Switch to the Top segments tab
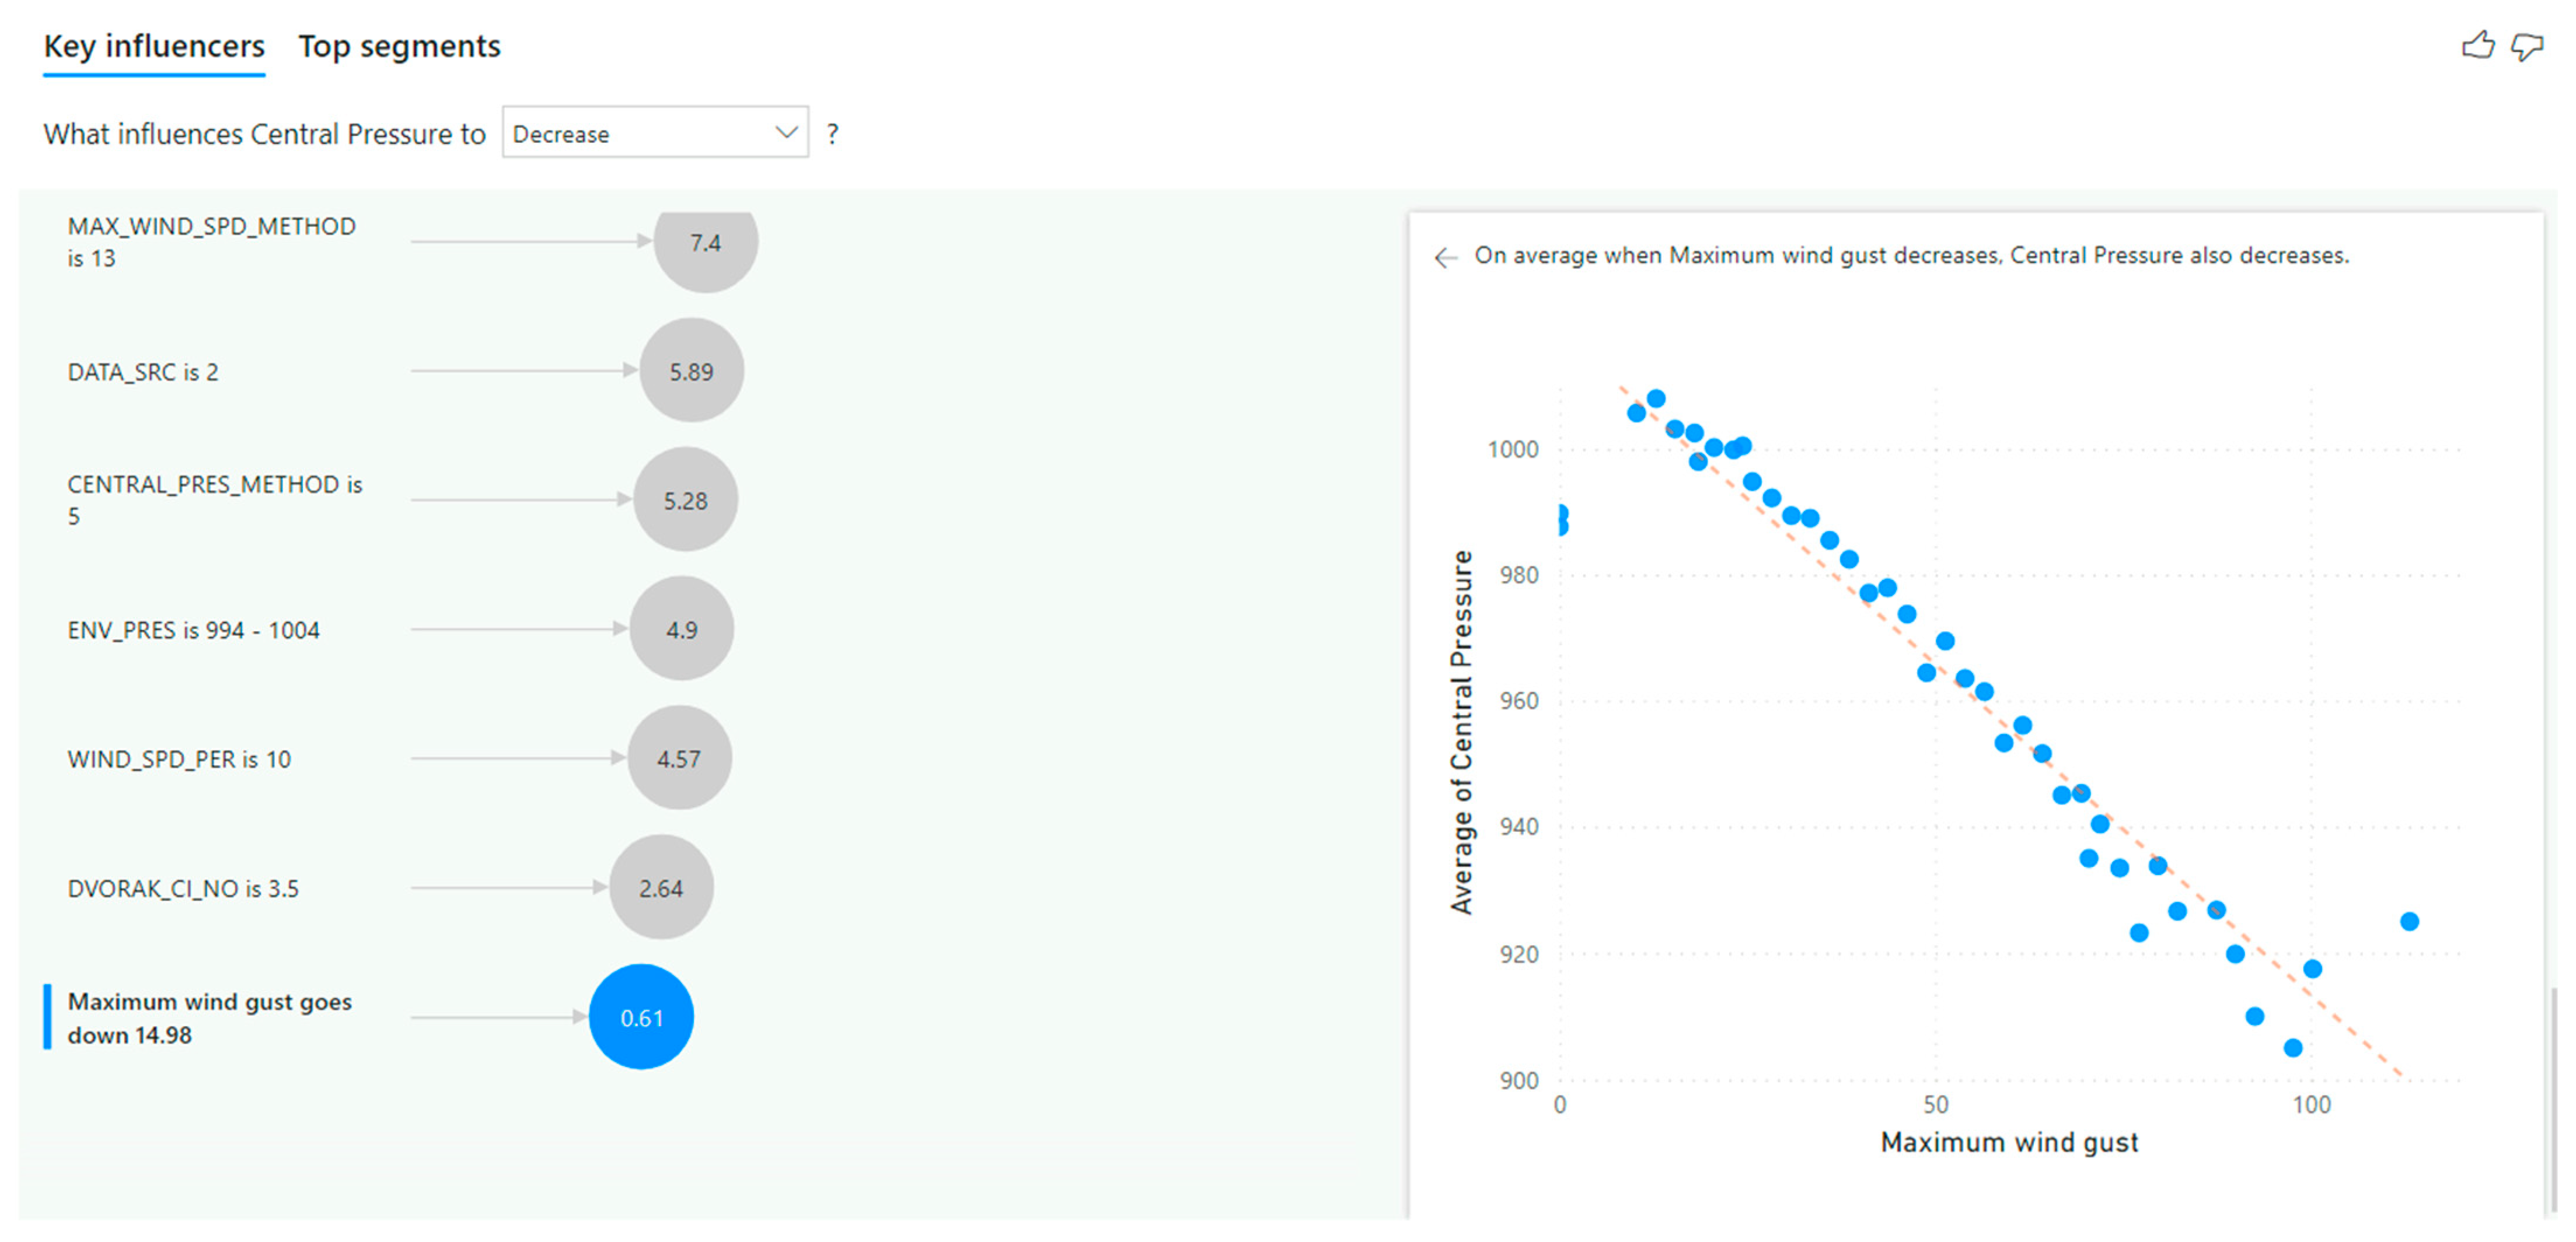 click(x=399, y=47)
